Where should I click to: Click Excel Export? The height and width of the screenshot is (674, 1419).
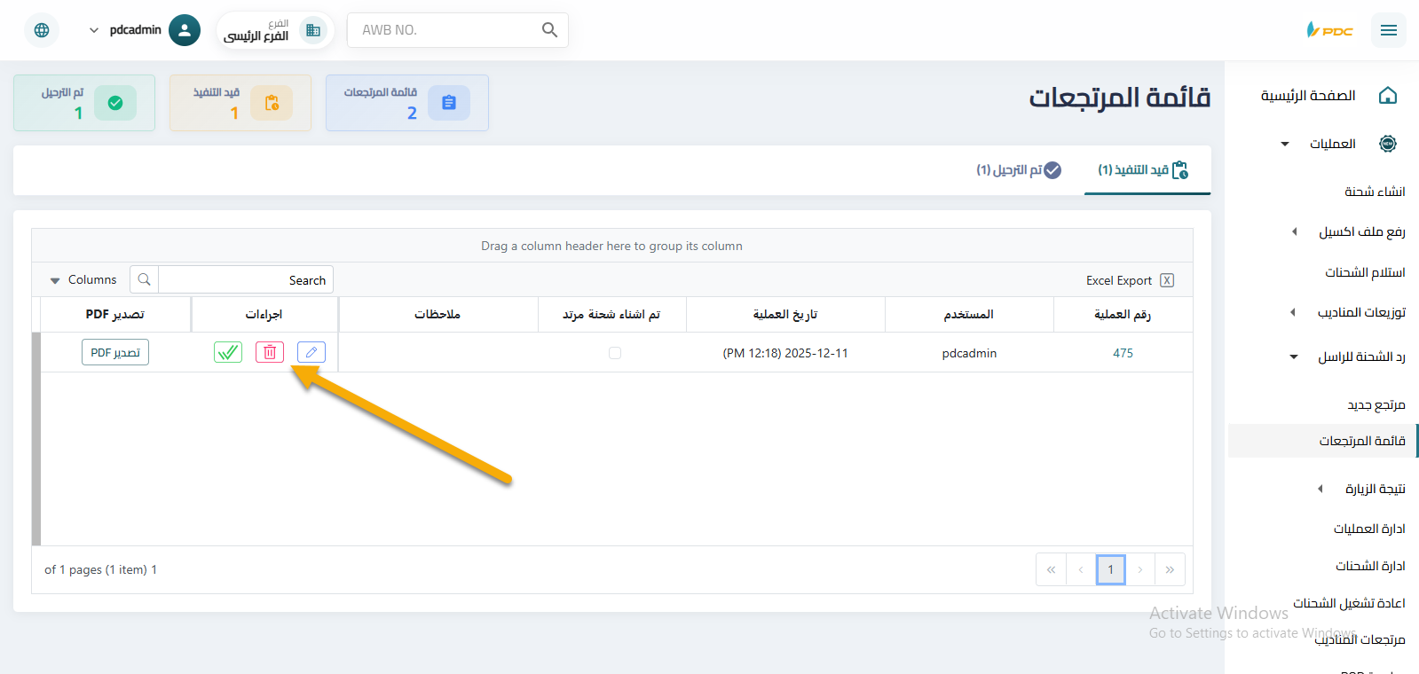(1129, 280)
